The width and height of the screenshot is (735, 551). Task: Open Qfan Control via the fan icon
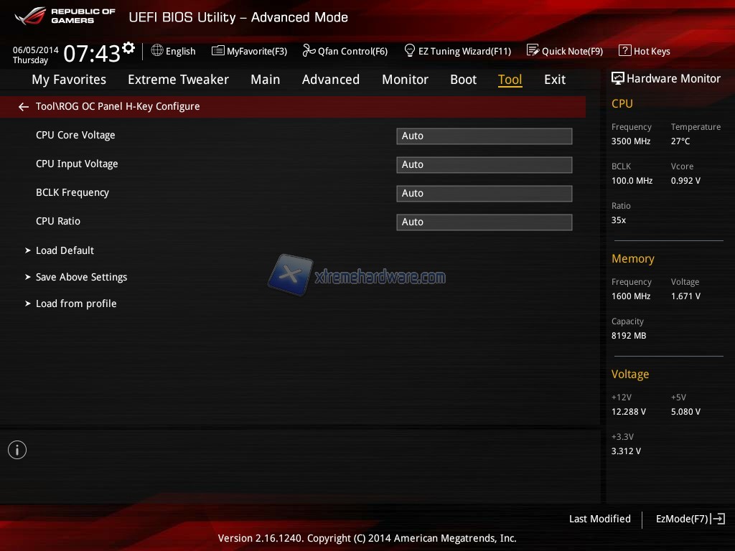(x=309, y=51)
